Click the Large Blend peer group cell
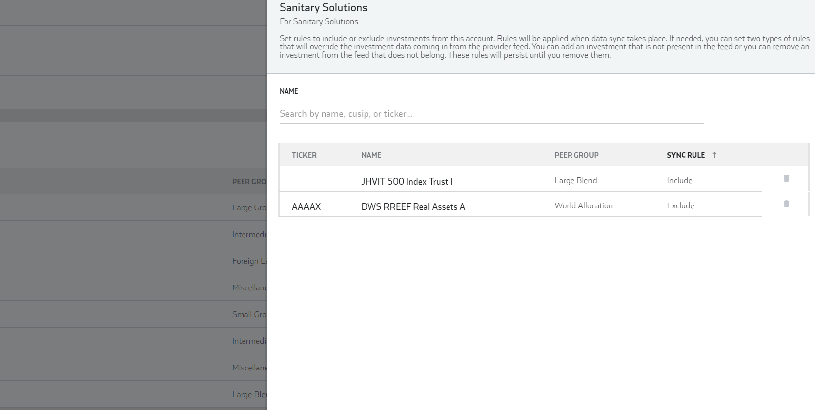 [x=575, y=181]
